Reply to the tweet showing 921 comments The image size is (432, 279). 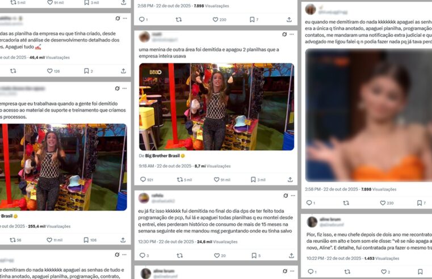142,179
